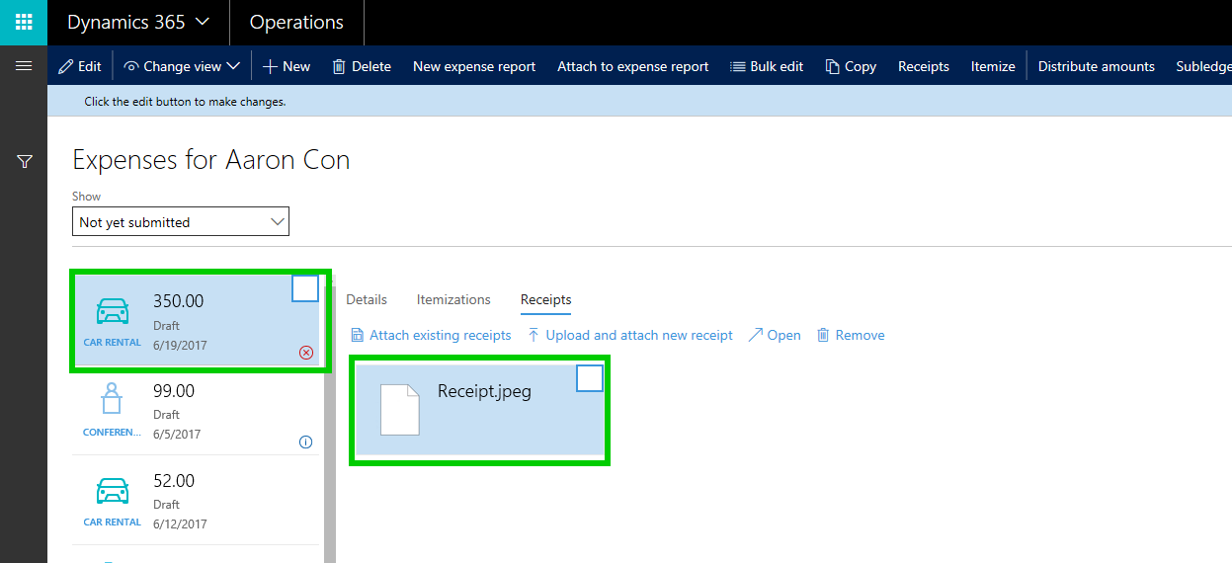The height and width of the screenshot is (563, 1232).
Task: Click the Delete trash button
Action: (x=362, y=66)
